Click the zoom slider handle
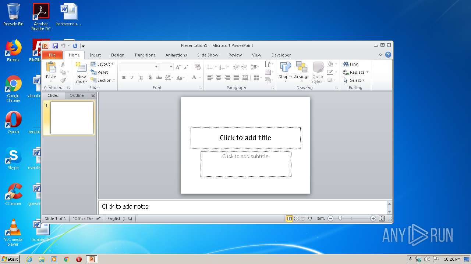The height and width of the screenshot is (264, 471). click(x=340, y=219)
